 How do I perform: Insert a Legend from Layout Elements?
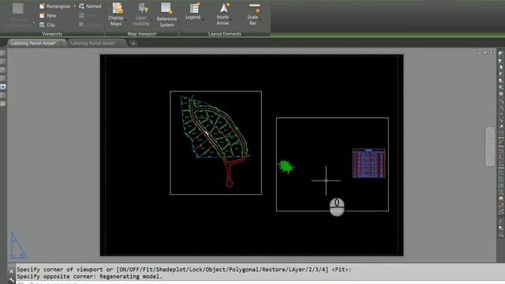pos(193,12)
